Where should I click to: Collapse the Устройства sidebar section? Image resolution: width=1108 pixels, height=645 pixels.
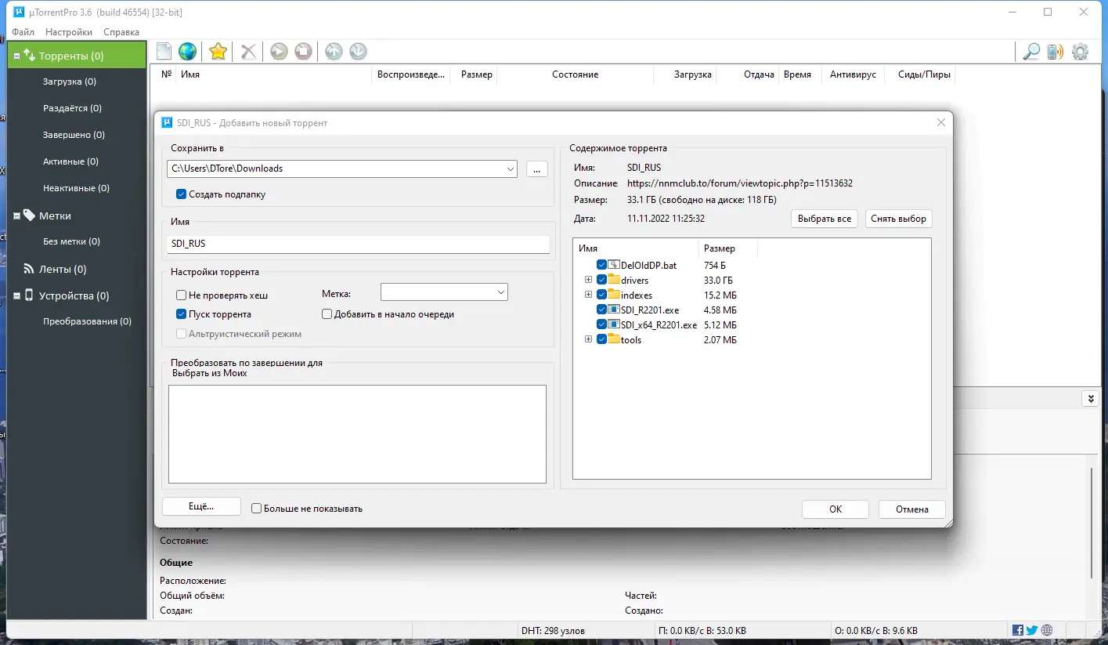pos(17,296)
